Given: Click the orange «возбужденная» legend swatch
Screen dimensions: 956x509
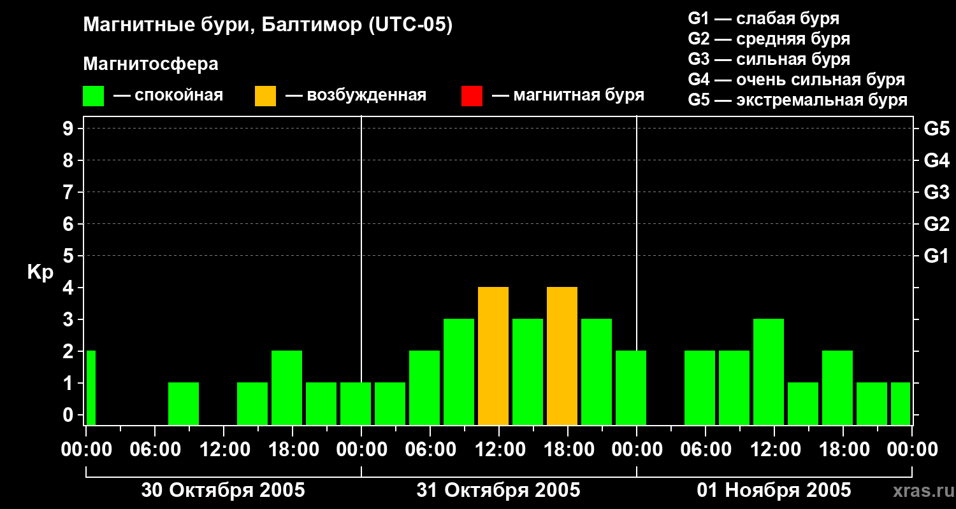Looking at the screenshot, I should pos(265,96).
